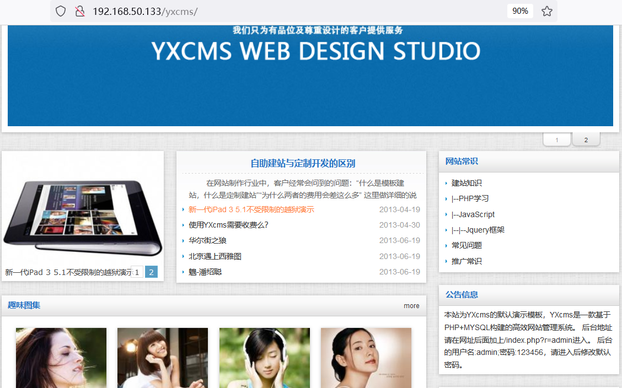The image size is (622, 388).
Task: Click the first girl photo thumbnail
Action: [61, 358]
